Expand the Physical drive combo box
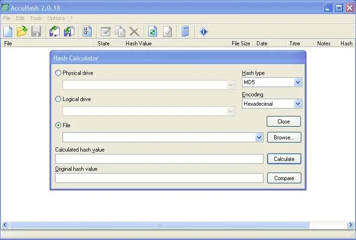The height and width of the screenshot is (240, 356). coord(230,85)
